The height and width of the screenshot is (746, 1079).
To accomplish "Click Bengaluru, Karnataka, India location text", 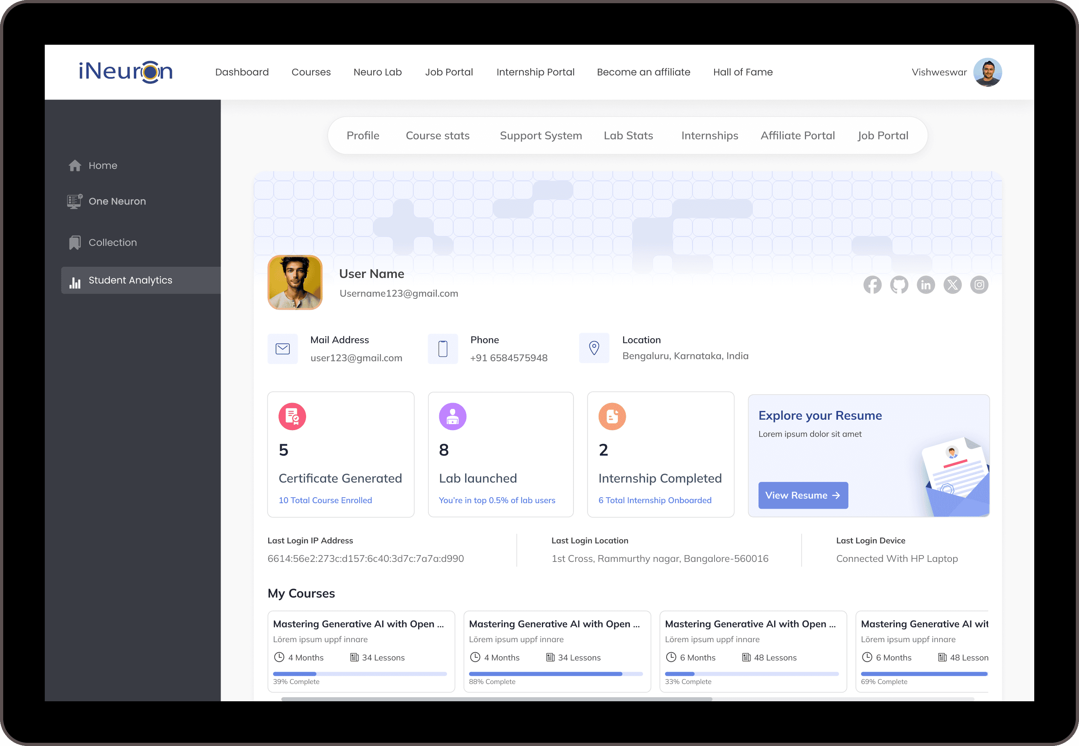I will pyautogui.click(x=685, y=356).
